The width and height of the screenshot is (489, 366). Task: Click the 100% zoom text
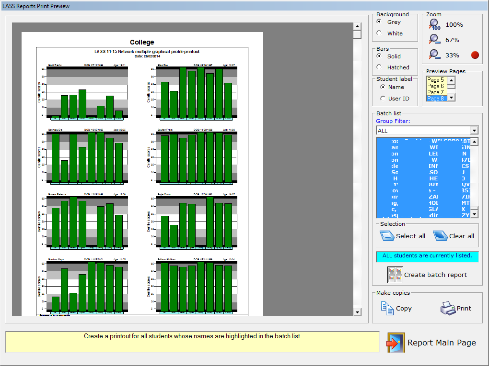[x=454, y=24]
